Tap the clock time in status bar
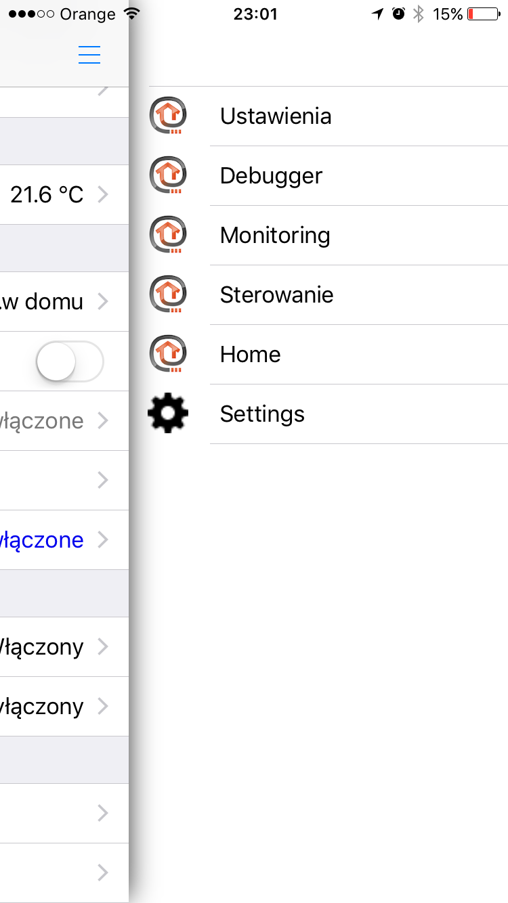 [255, 14]
